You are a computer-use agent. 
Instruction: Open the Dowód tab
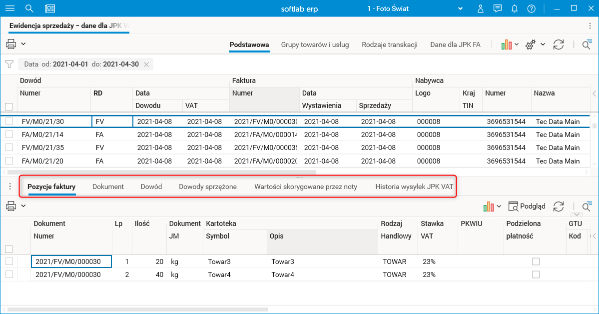pyautogui.click(x=151, y=186)
